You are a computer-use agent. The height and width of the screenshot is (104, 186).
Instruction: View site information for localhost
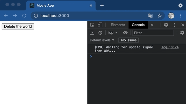click(x=36, y=16)
